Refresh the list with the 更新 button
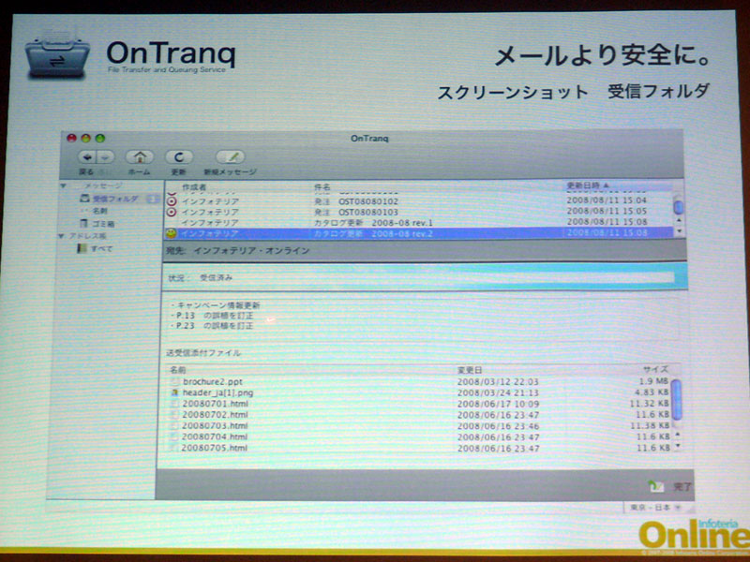 (179, 156)
